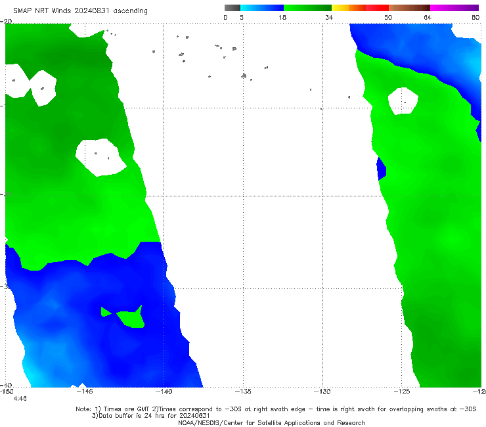
Task: Click the yellow segment of the color bar
Action: tap(340, 8)
